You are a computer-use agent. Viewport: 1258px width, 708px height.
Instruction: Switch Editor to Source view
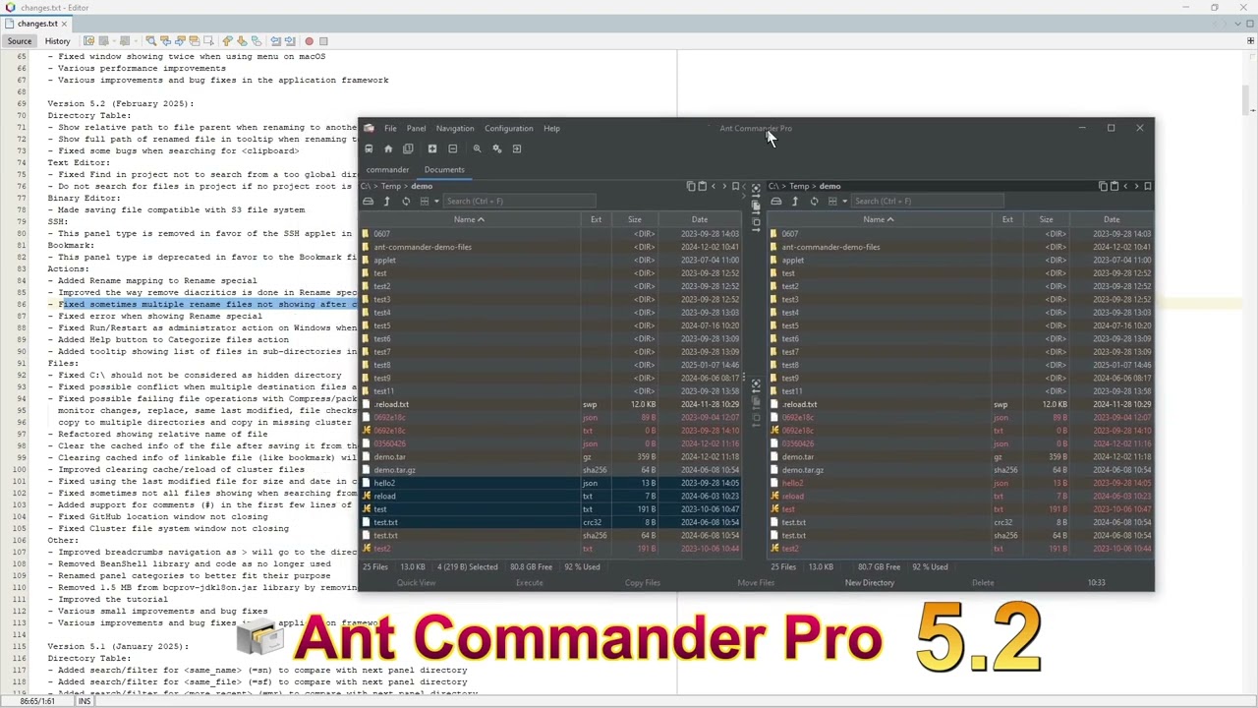pos(20,41)
